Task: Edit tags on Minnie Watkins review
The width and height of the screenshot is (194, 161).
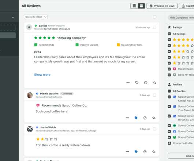Action: [136, 118]
